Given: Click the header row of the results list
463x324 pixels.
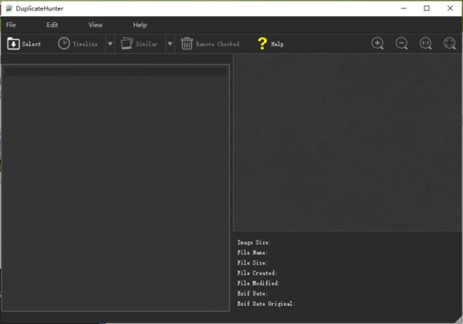Looking at the screenshot, I should (115, 71).
